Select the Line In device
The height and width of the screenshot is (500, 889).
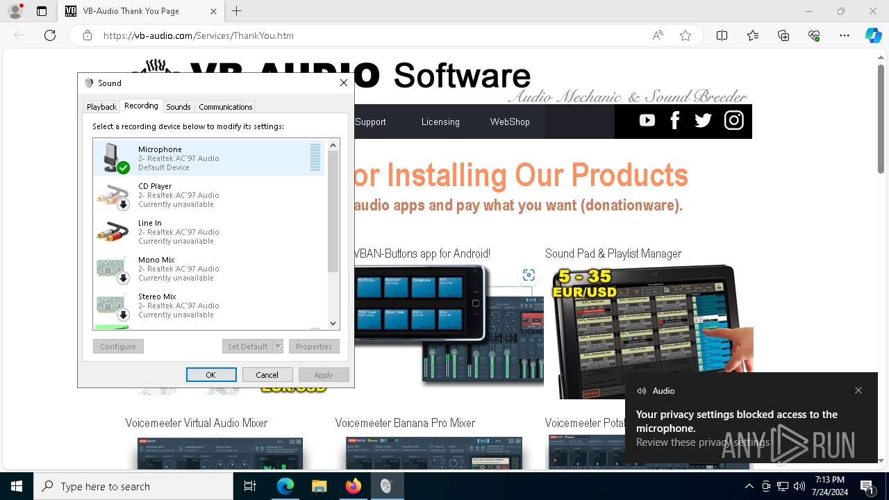[x=209, y=232]
